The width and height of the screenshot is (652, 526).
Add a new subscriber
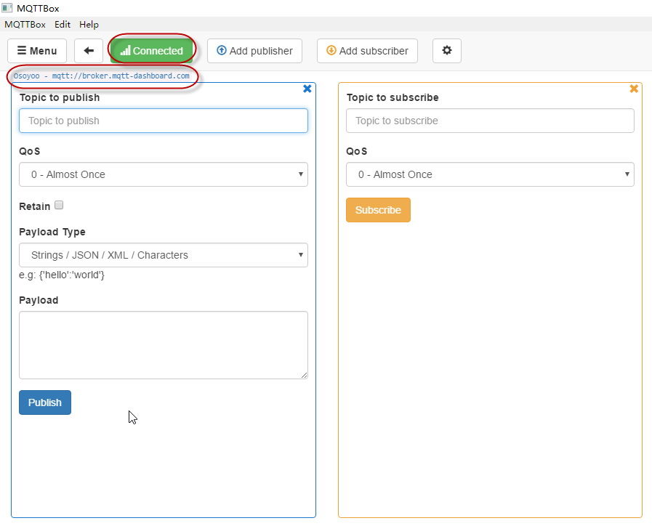[x=367, y=51]
